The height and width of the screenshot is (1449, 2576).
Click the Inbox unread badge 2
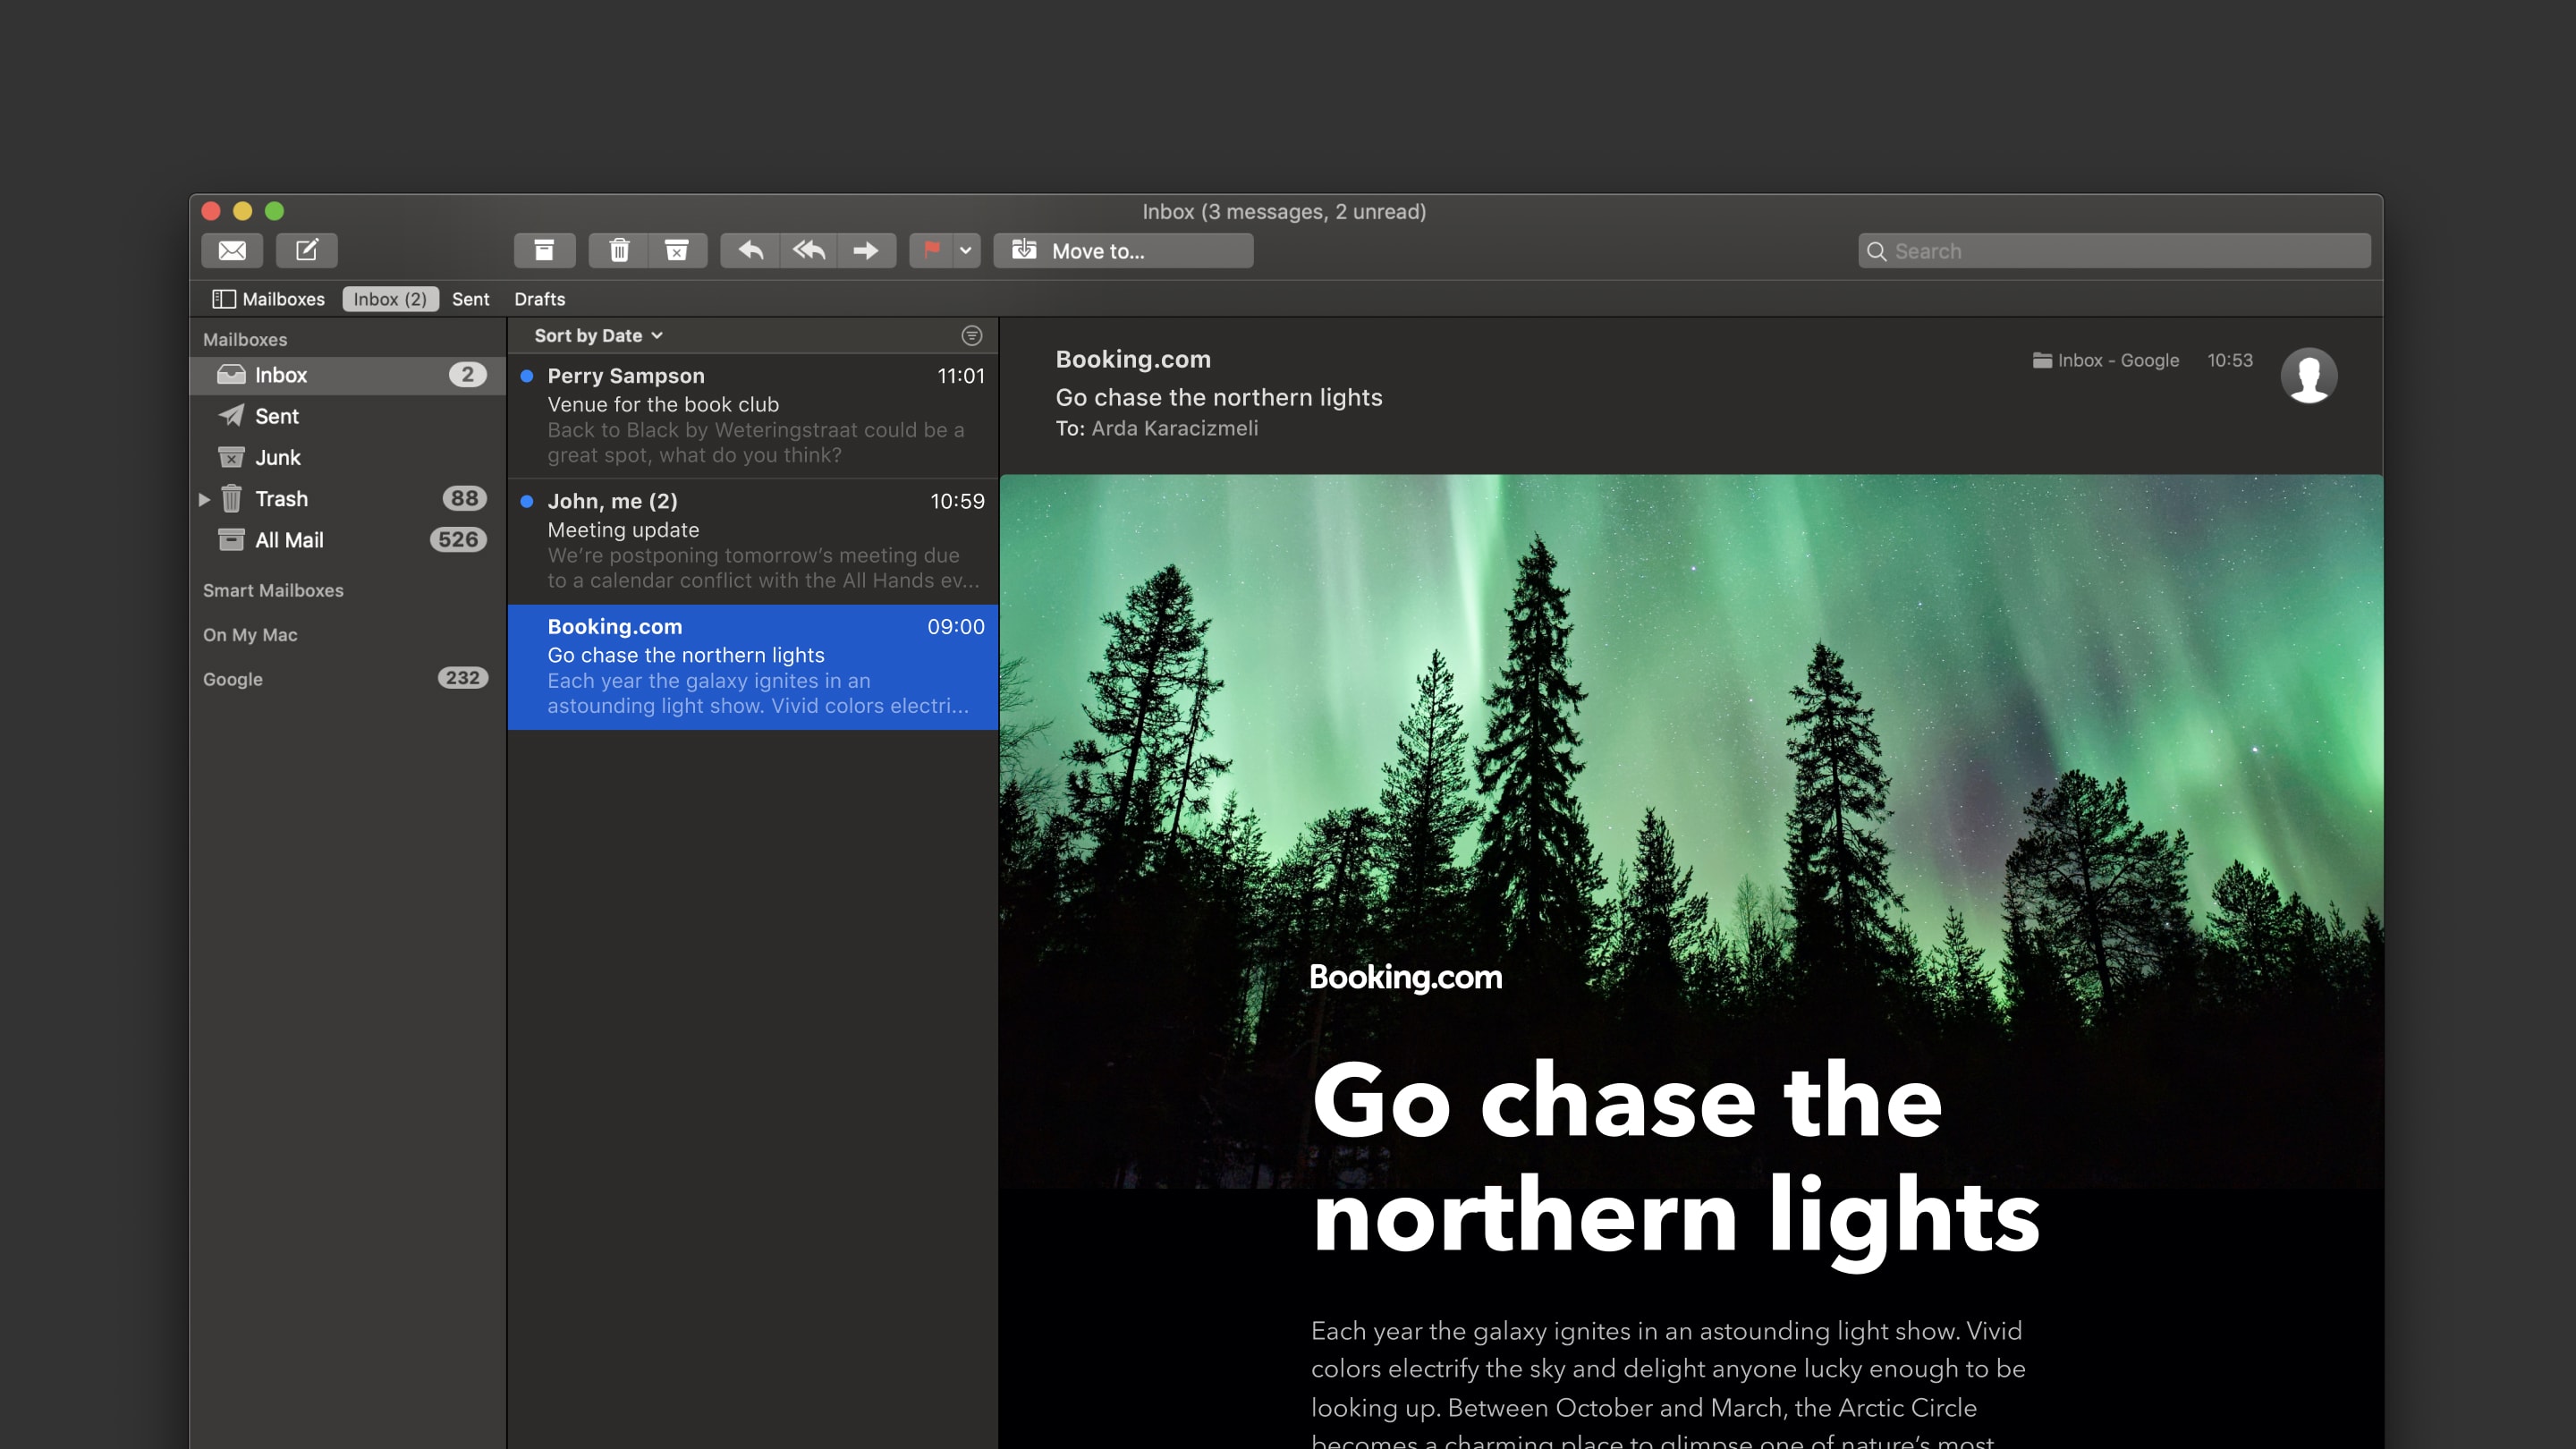point(467,375)
